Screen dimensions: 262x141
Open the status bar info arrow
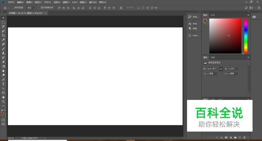[45, 138]
